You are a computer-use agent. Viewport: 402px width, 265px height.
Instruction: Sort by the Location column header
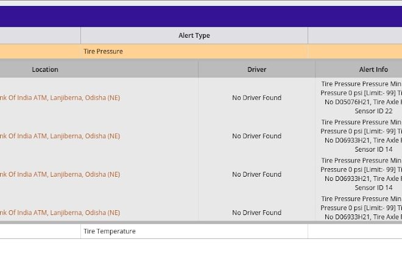pos(45,69)
